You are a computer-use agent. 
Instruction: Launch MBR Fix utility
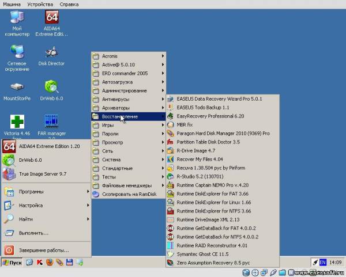tap(223, 125)
